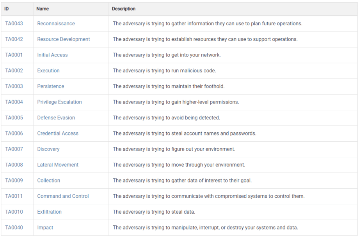Viewport: 359px width, 237px height.
Task: Click the TA0006 identifier link
Action: (x=14, y=133)
